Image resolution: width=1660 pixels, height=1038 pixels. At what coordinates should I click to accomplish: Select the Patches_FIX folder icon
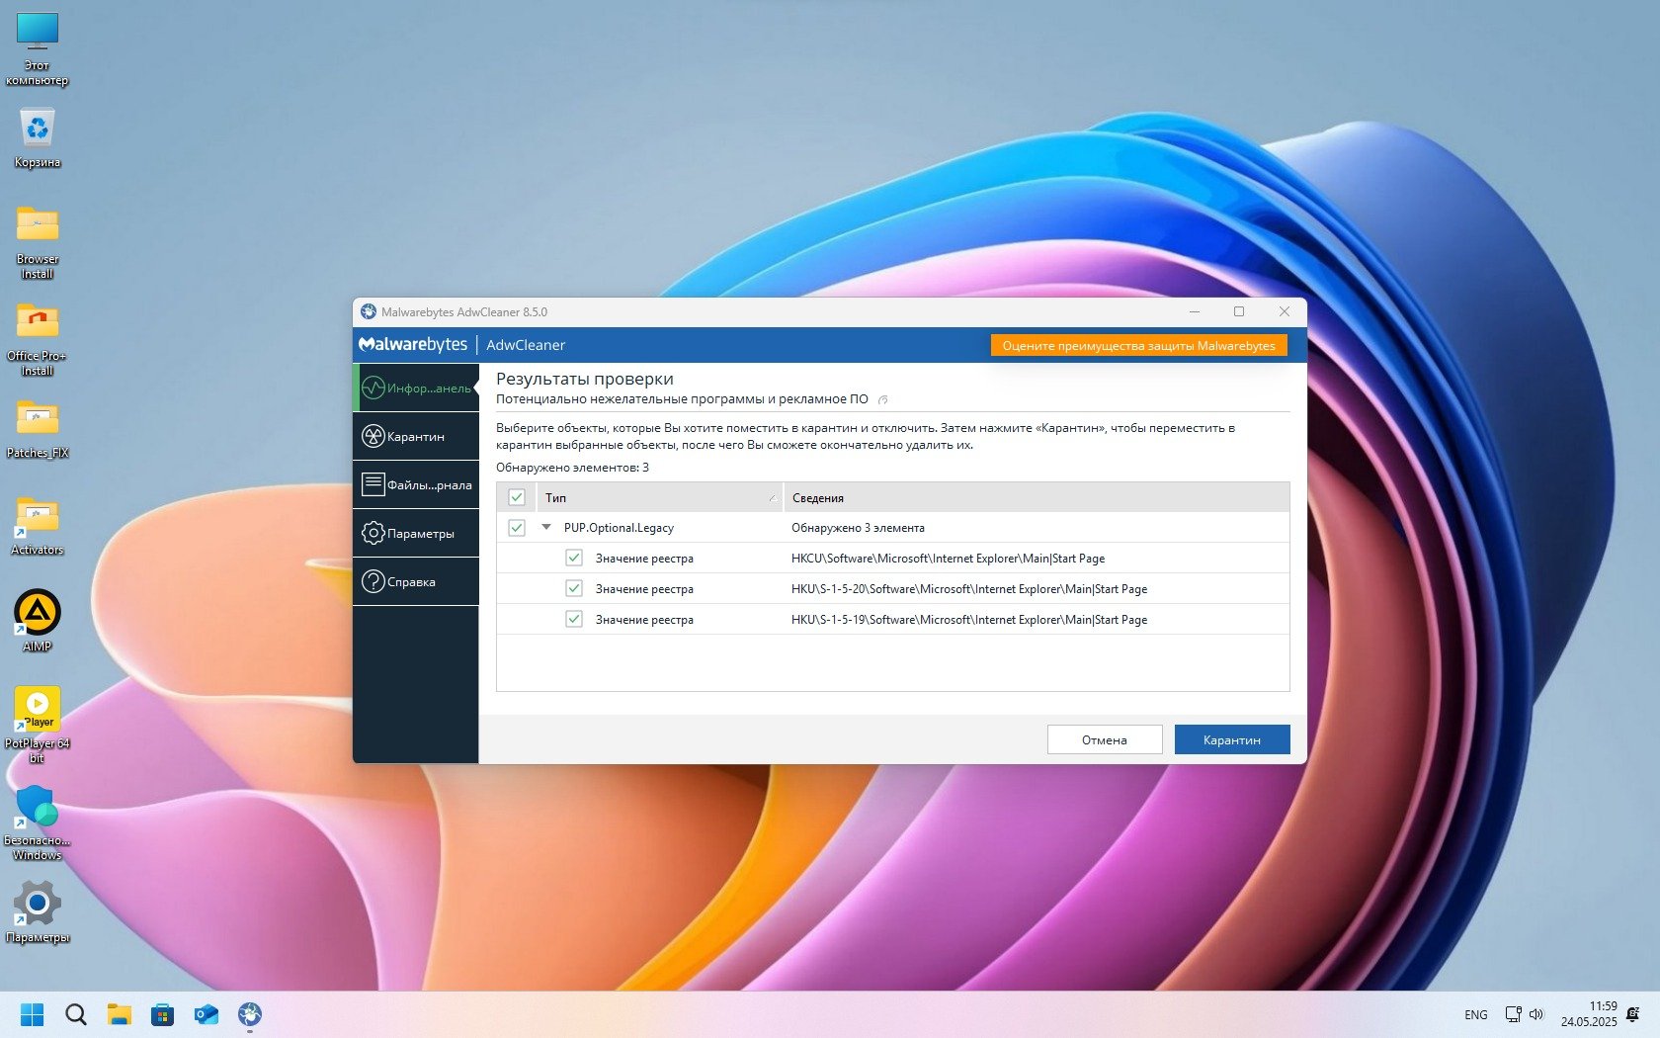pyautogui.click(x=38, y=429)
